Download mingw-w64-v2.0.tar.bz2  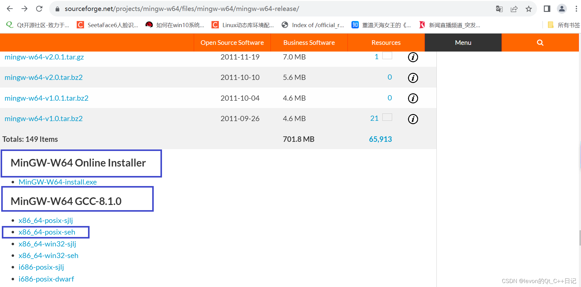point(43,77)
